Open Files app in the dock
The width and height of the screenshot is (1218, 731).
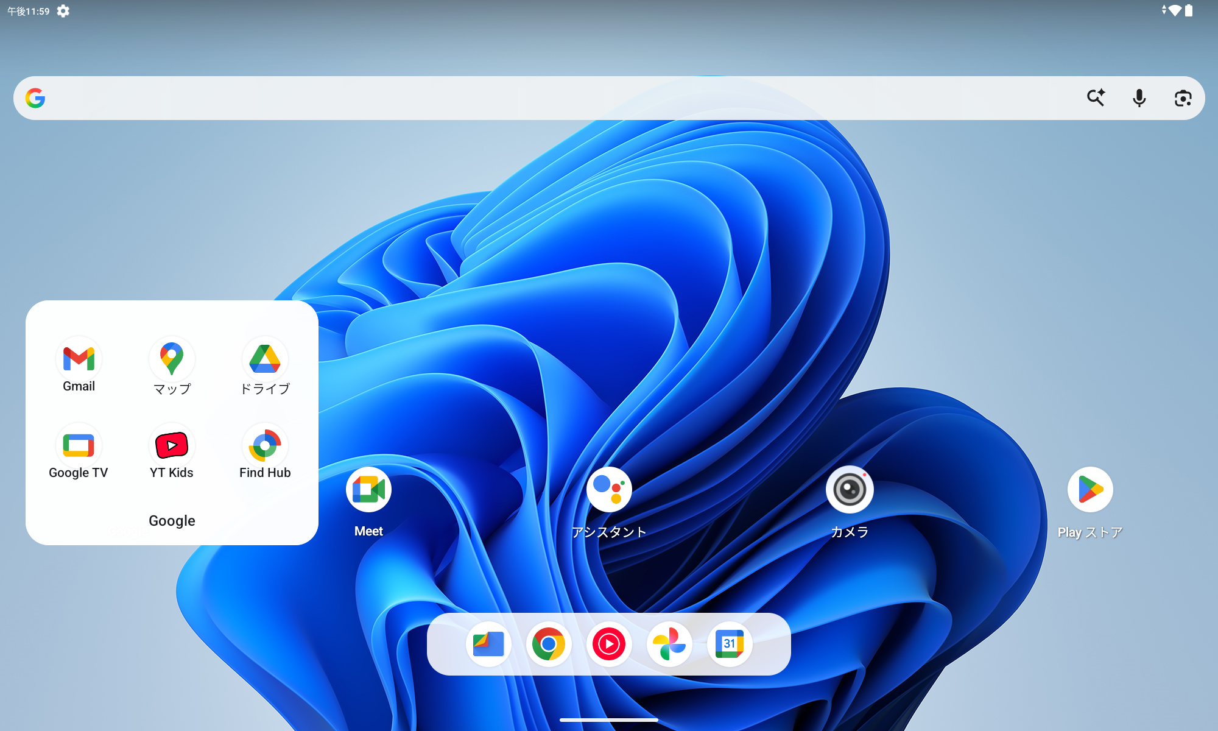click(488, 644)
